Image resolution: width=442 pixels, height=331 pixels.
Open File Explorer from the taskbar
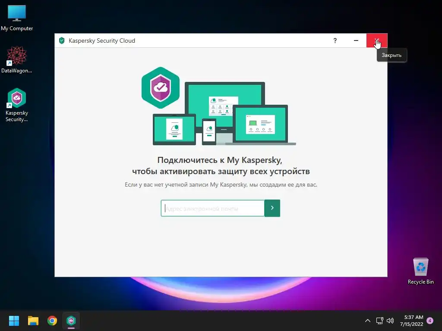tap(33, 321)
